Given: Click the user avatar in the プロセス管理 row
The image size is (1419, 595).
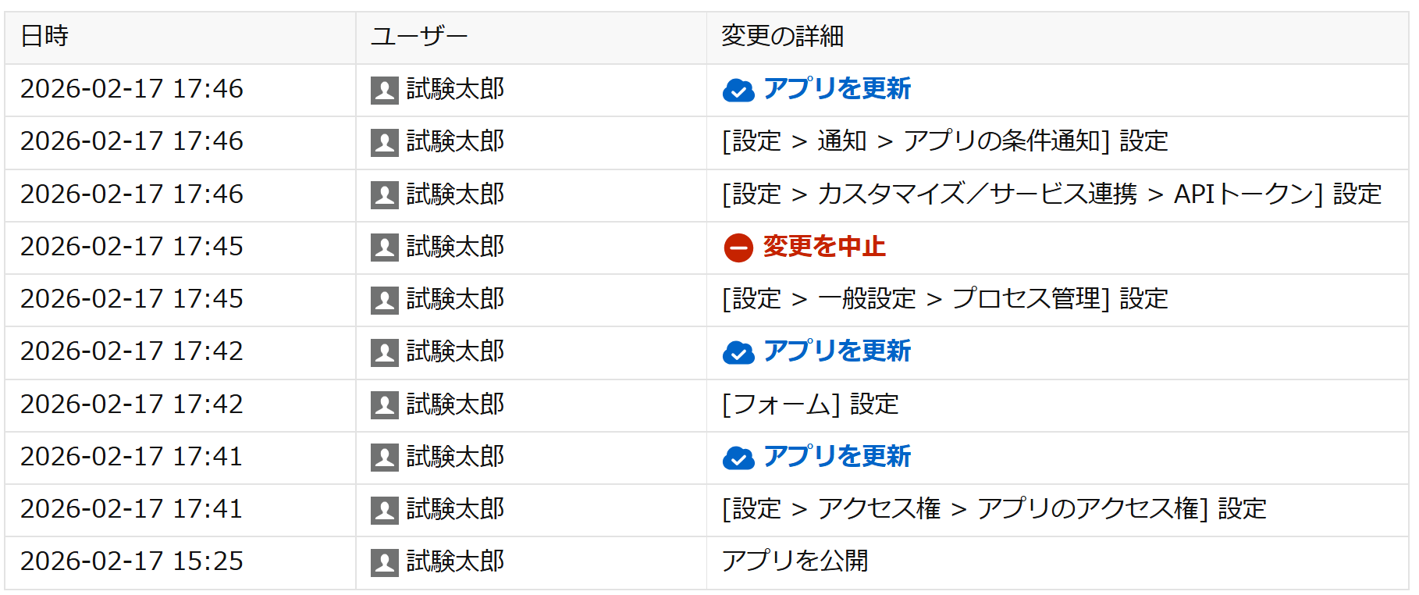Looking at the screenshot, I should [x=384, y=300].
